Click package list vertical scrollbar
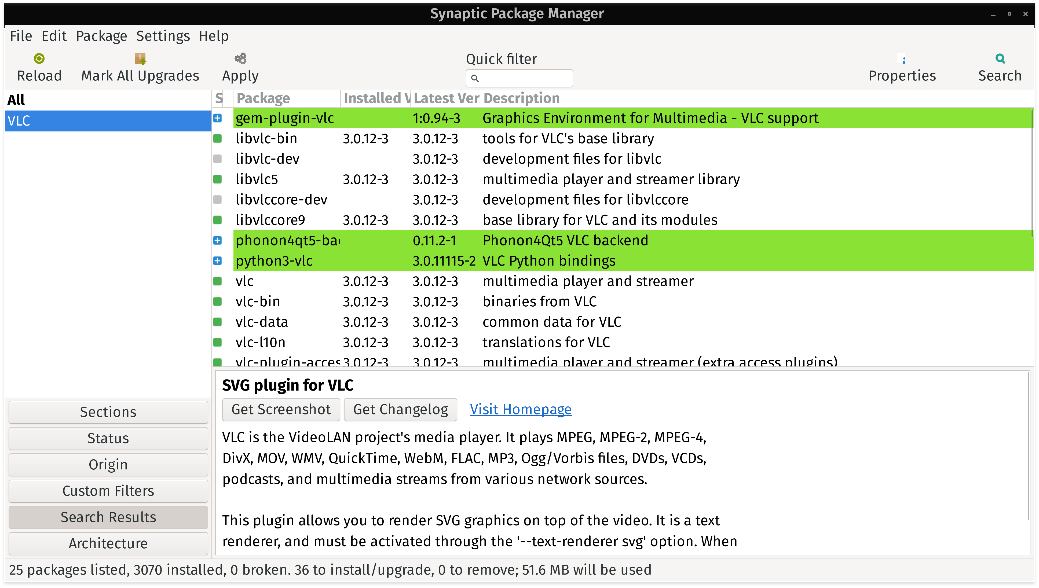 coord(1032,174)
